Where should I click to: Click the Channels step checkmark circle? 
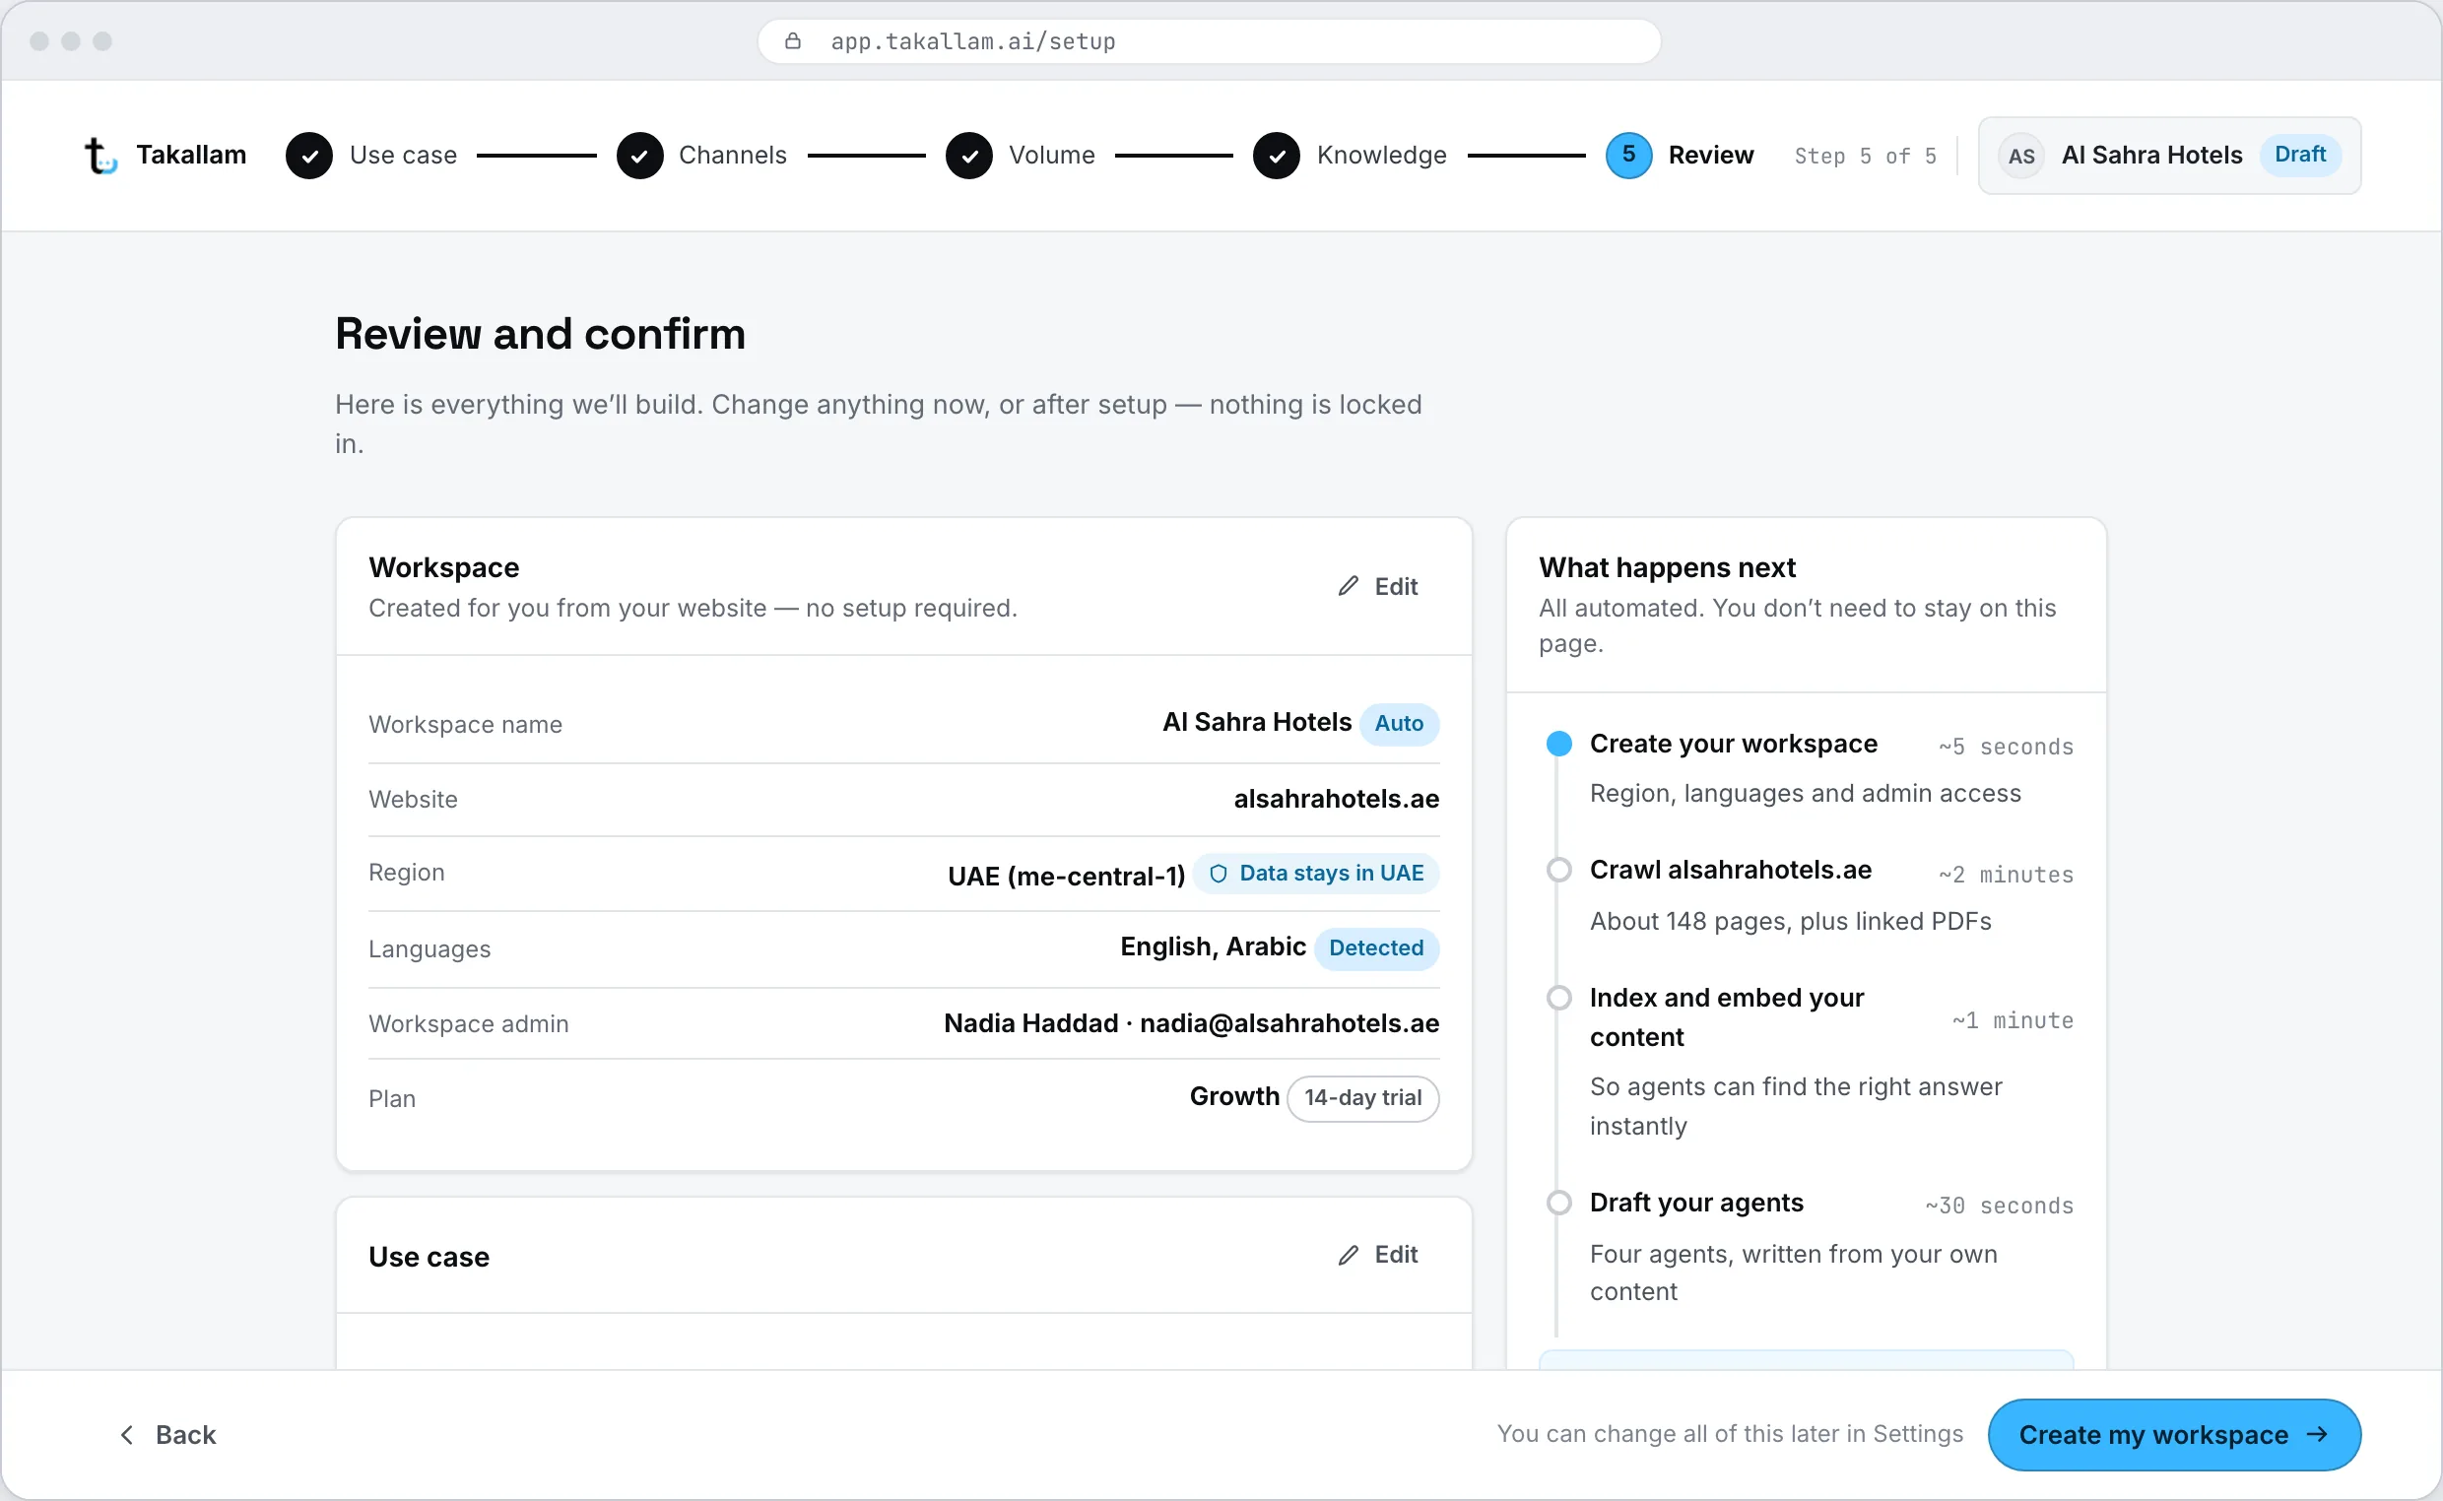pos(639,156)
